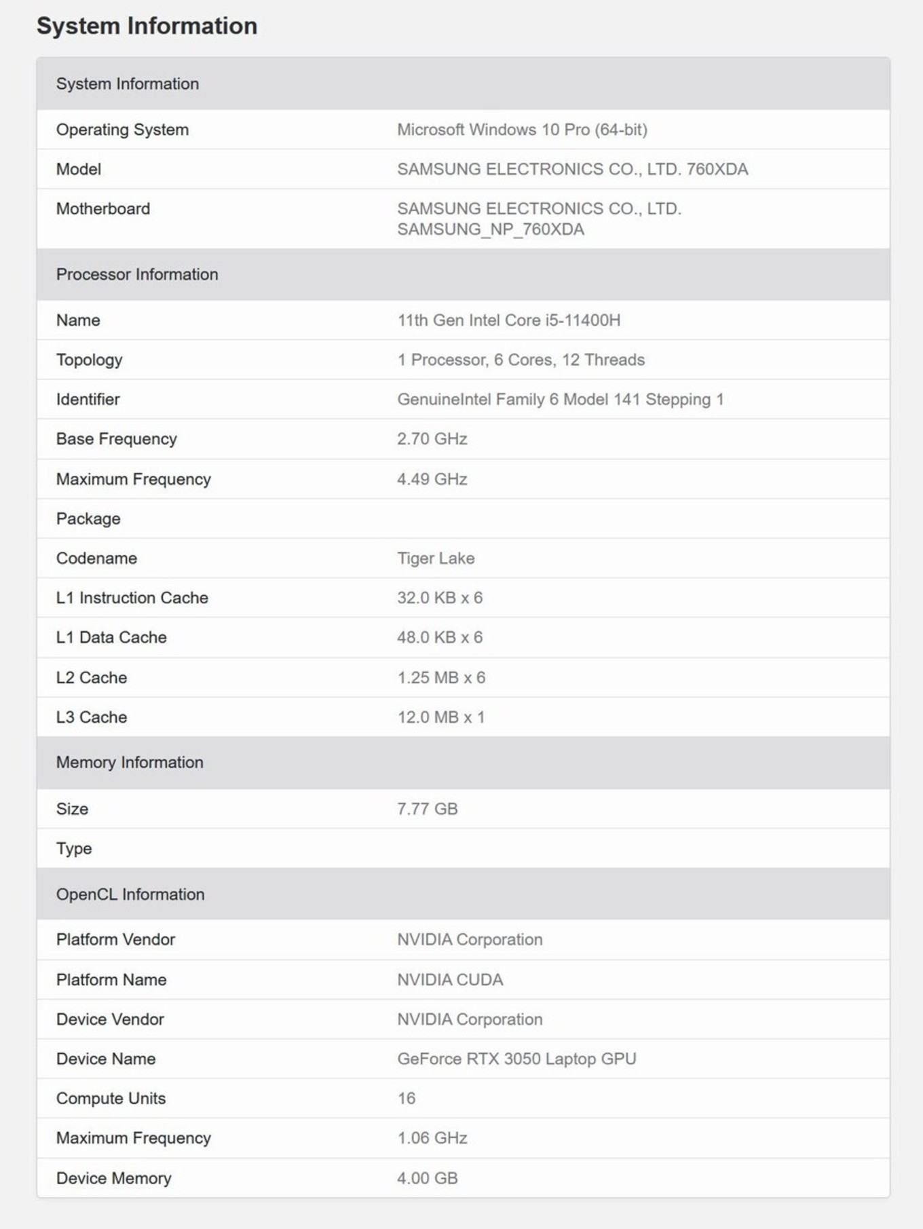Click 'GeForce RTX 3050 Laptop GPU' value

tap(516, 1059)
